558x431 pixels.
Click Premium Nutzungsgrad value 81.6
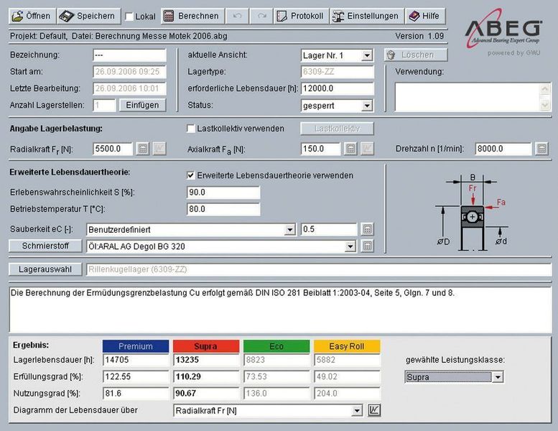(136, 393)
